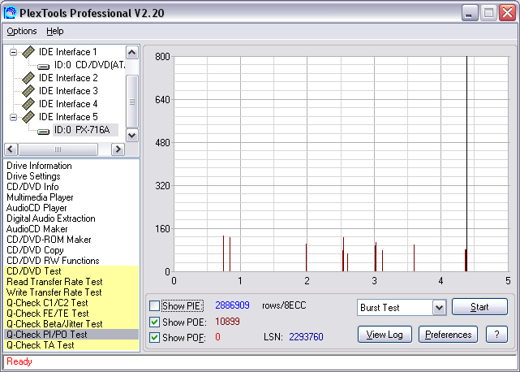Select CD/DVD Test list entry
This screenshot has height=372, width=520.
click(71, 271)
